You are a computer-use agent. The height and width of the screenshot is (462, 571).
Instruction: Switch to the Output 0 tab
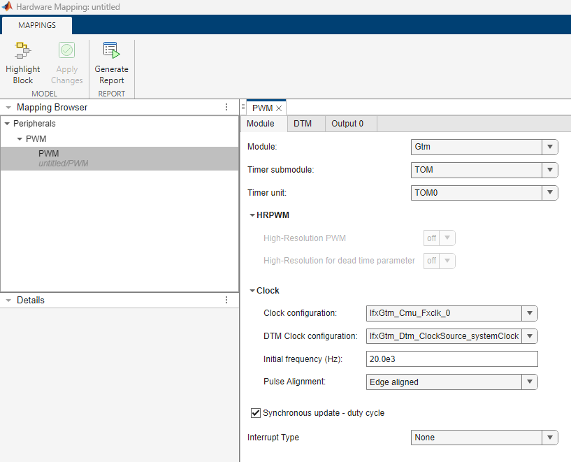click(x=347, y=124)
